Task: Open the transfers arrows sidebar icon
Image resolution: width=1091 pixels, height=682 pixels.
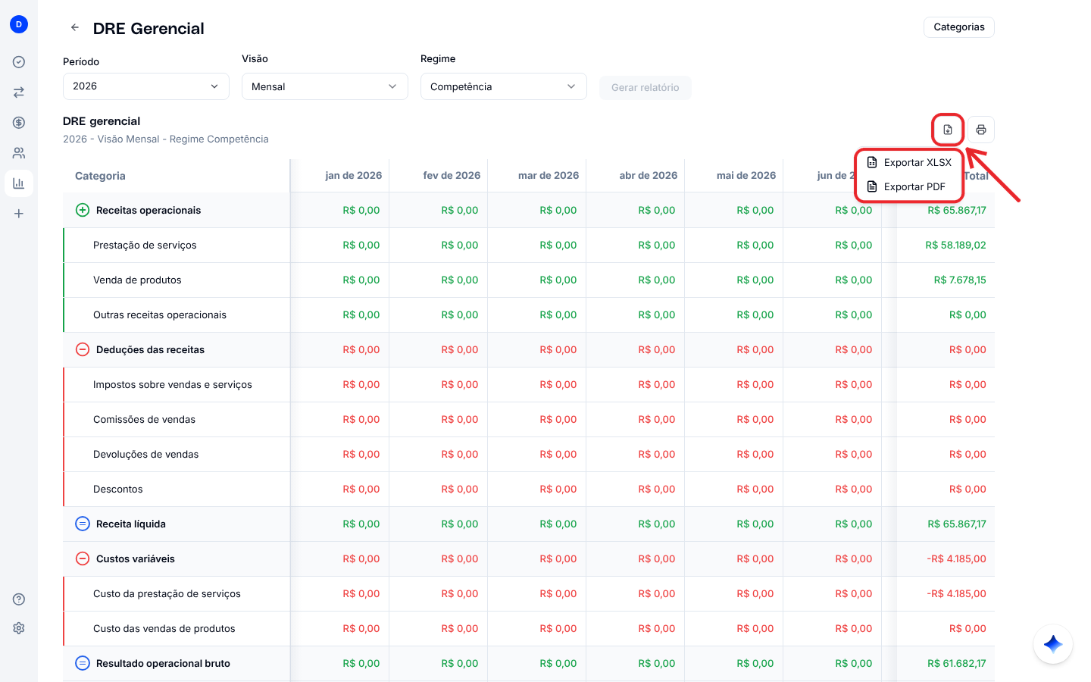Action: 19,92
